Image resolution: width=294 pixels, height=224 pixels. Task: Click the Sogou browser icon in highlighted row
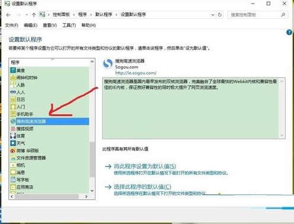click(13, 121)
